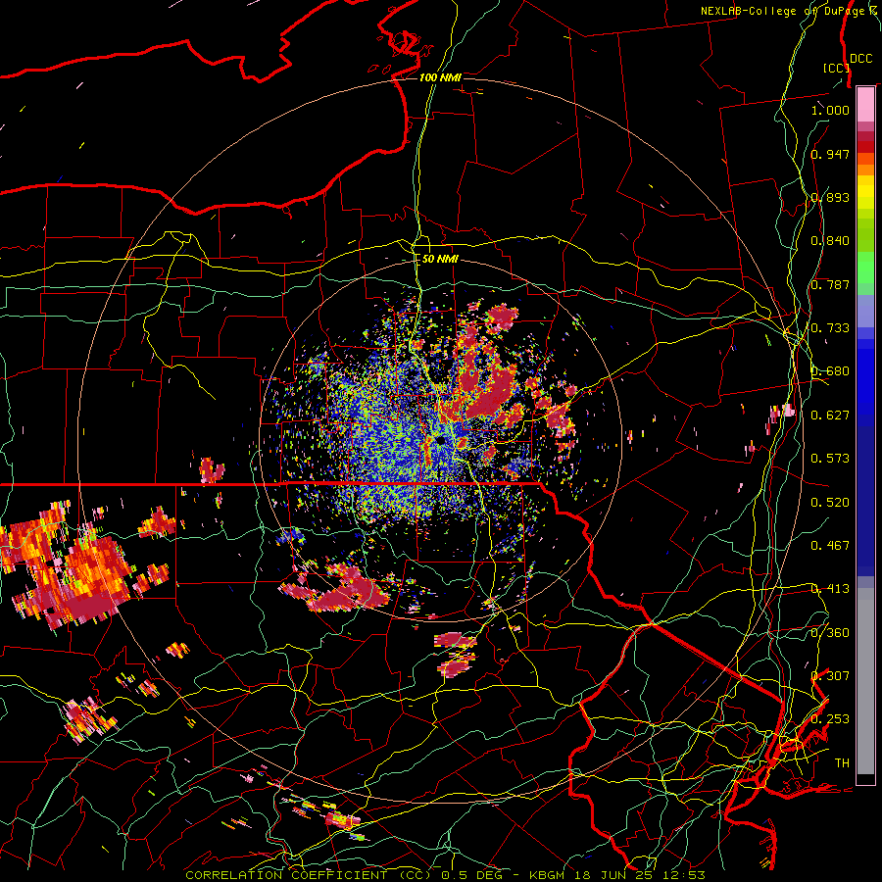Select the 0.413 scale value
Image resolution: width=882 pixels, height=882 pixels.
point(830,589)
